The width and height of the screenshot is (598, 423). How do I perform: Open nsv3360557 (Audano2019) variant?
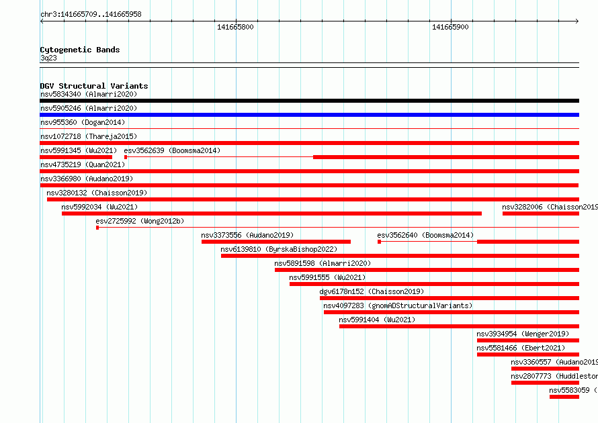pos(554,362)
